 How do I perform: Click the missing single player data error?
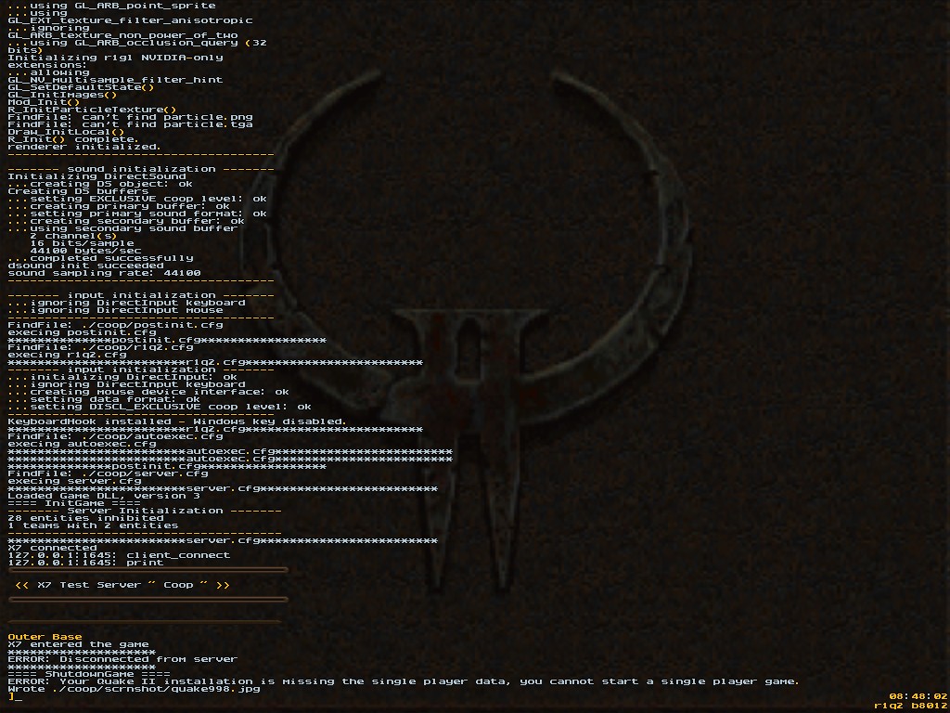[x=403, y=681]
